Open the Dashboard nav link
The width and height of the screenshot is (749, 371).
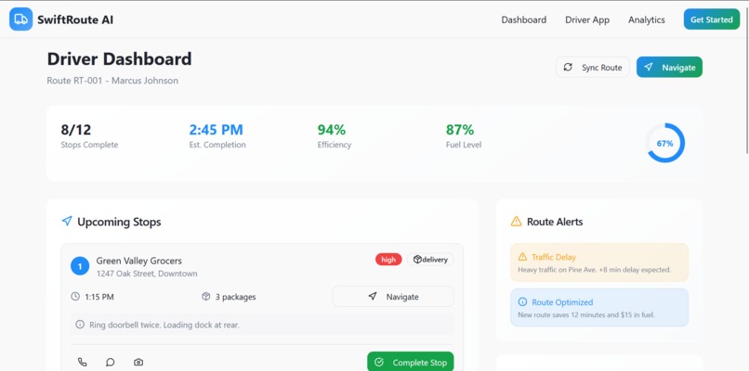point(523,20)
